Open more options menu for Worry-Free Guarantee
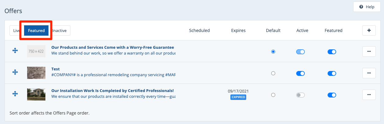Viewport: 384px width, 124px height. (x=369, y=51)
